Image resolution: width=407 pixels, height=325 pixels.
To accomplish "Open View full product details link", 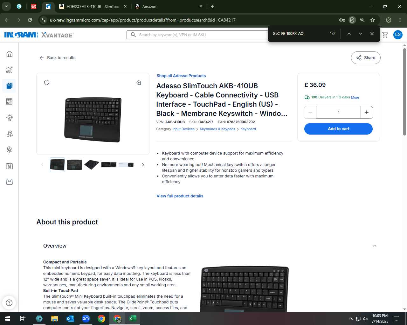I will [180, 196].
